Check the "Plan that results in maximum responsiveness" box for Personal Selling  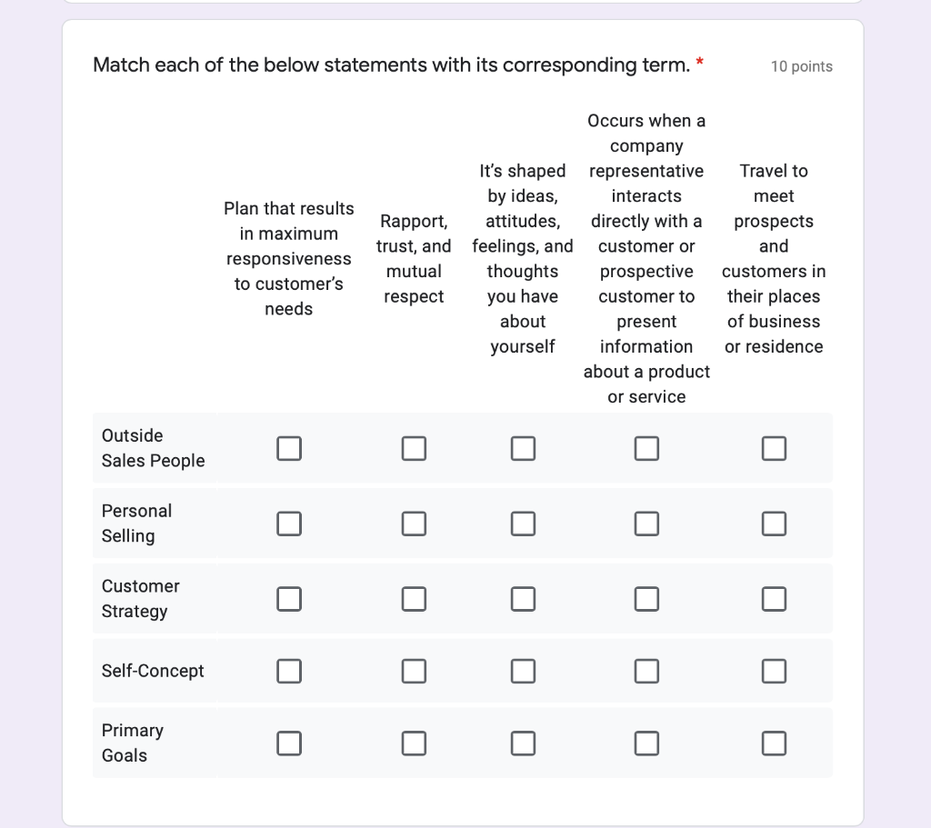click(x=289, y=524)
